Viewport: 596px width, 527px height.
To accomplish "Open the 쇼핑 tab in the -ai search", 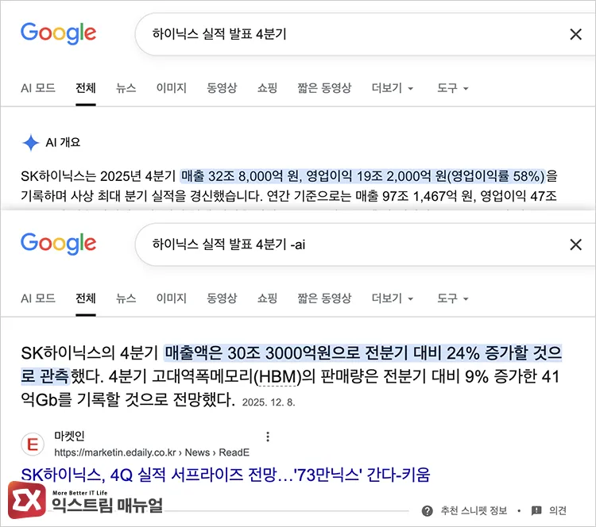I will coord(267,298).
